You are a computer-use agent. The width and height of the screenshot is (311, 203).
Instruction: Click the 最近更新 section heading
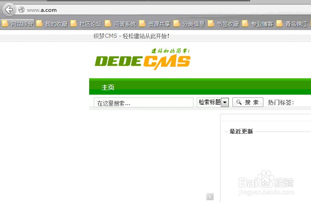tap(241, 132)
